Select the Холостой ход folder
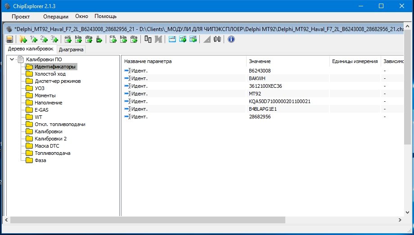The image size is (414, 235). (x=50, y=74)
